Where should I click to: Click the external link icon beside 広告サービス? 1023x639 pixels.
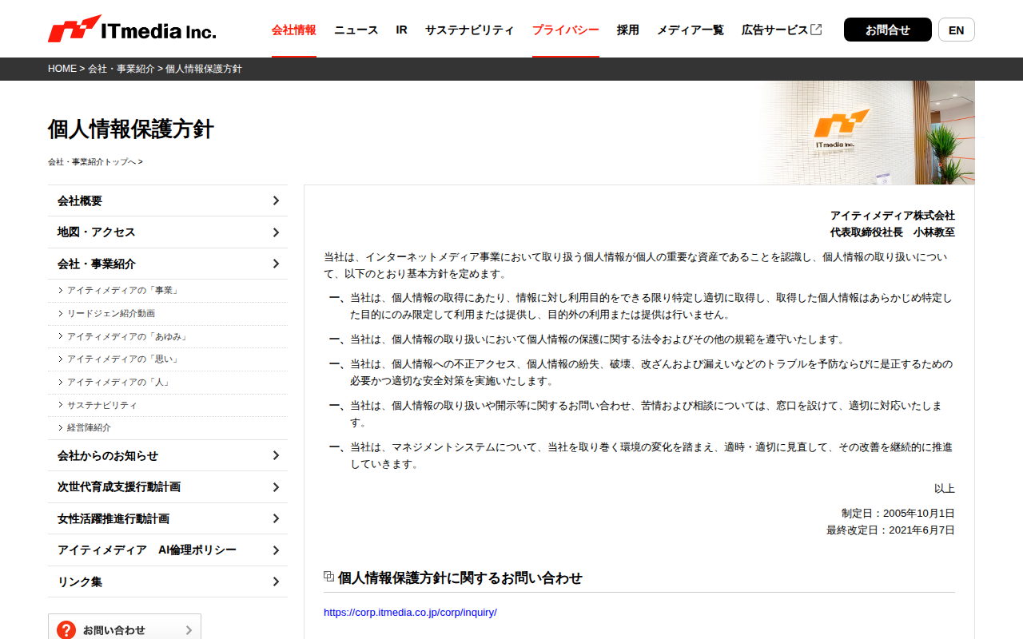pos(816,30)
